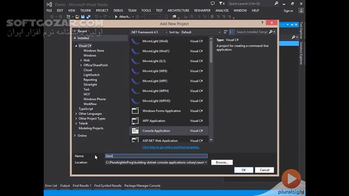Open the TELERIK menu
Screen dimensions: 349x196
(85, 10)
